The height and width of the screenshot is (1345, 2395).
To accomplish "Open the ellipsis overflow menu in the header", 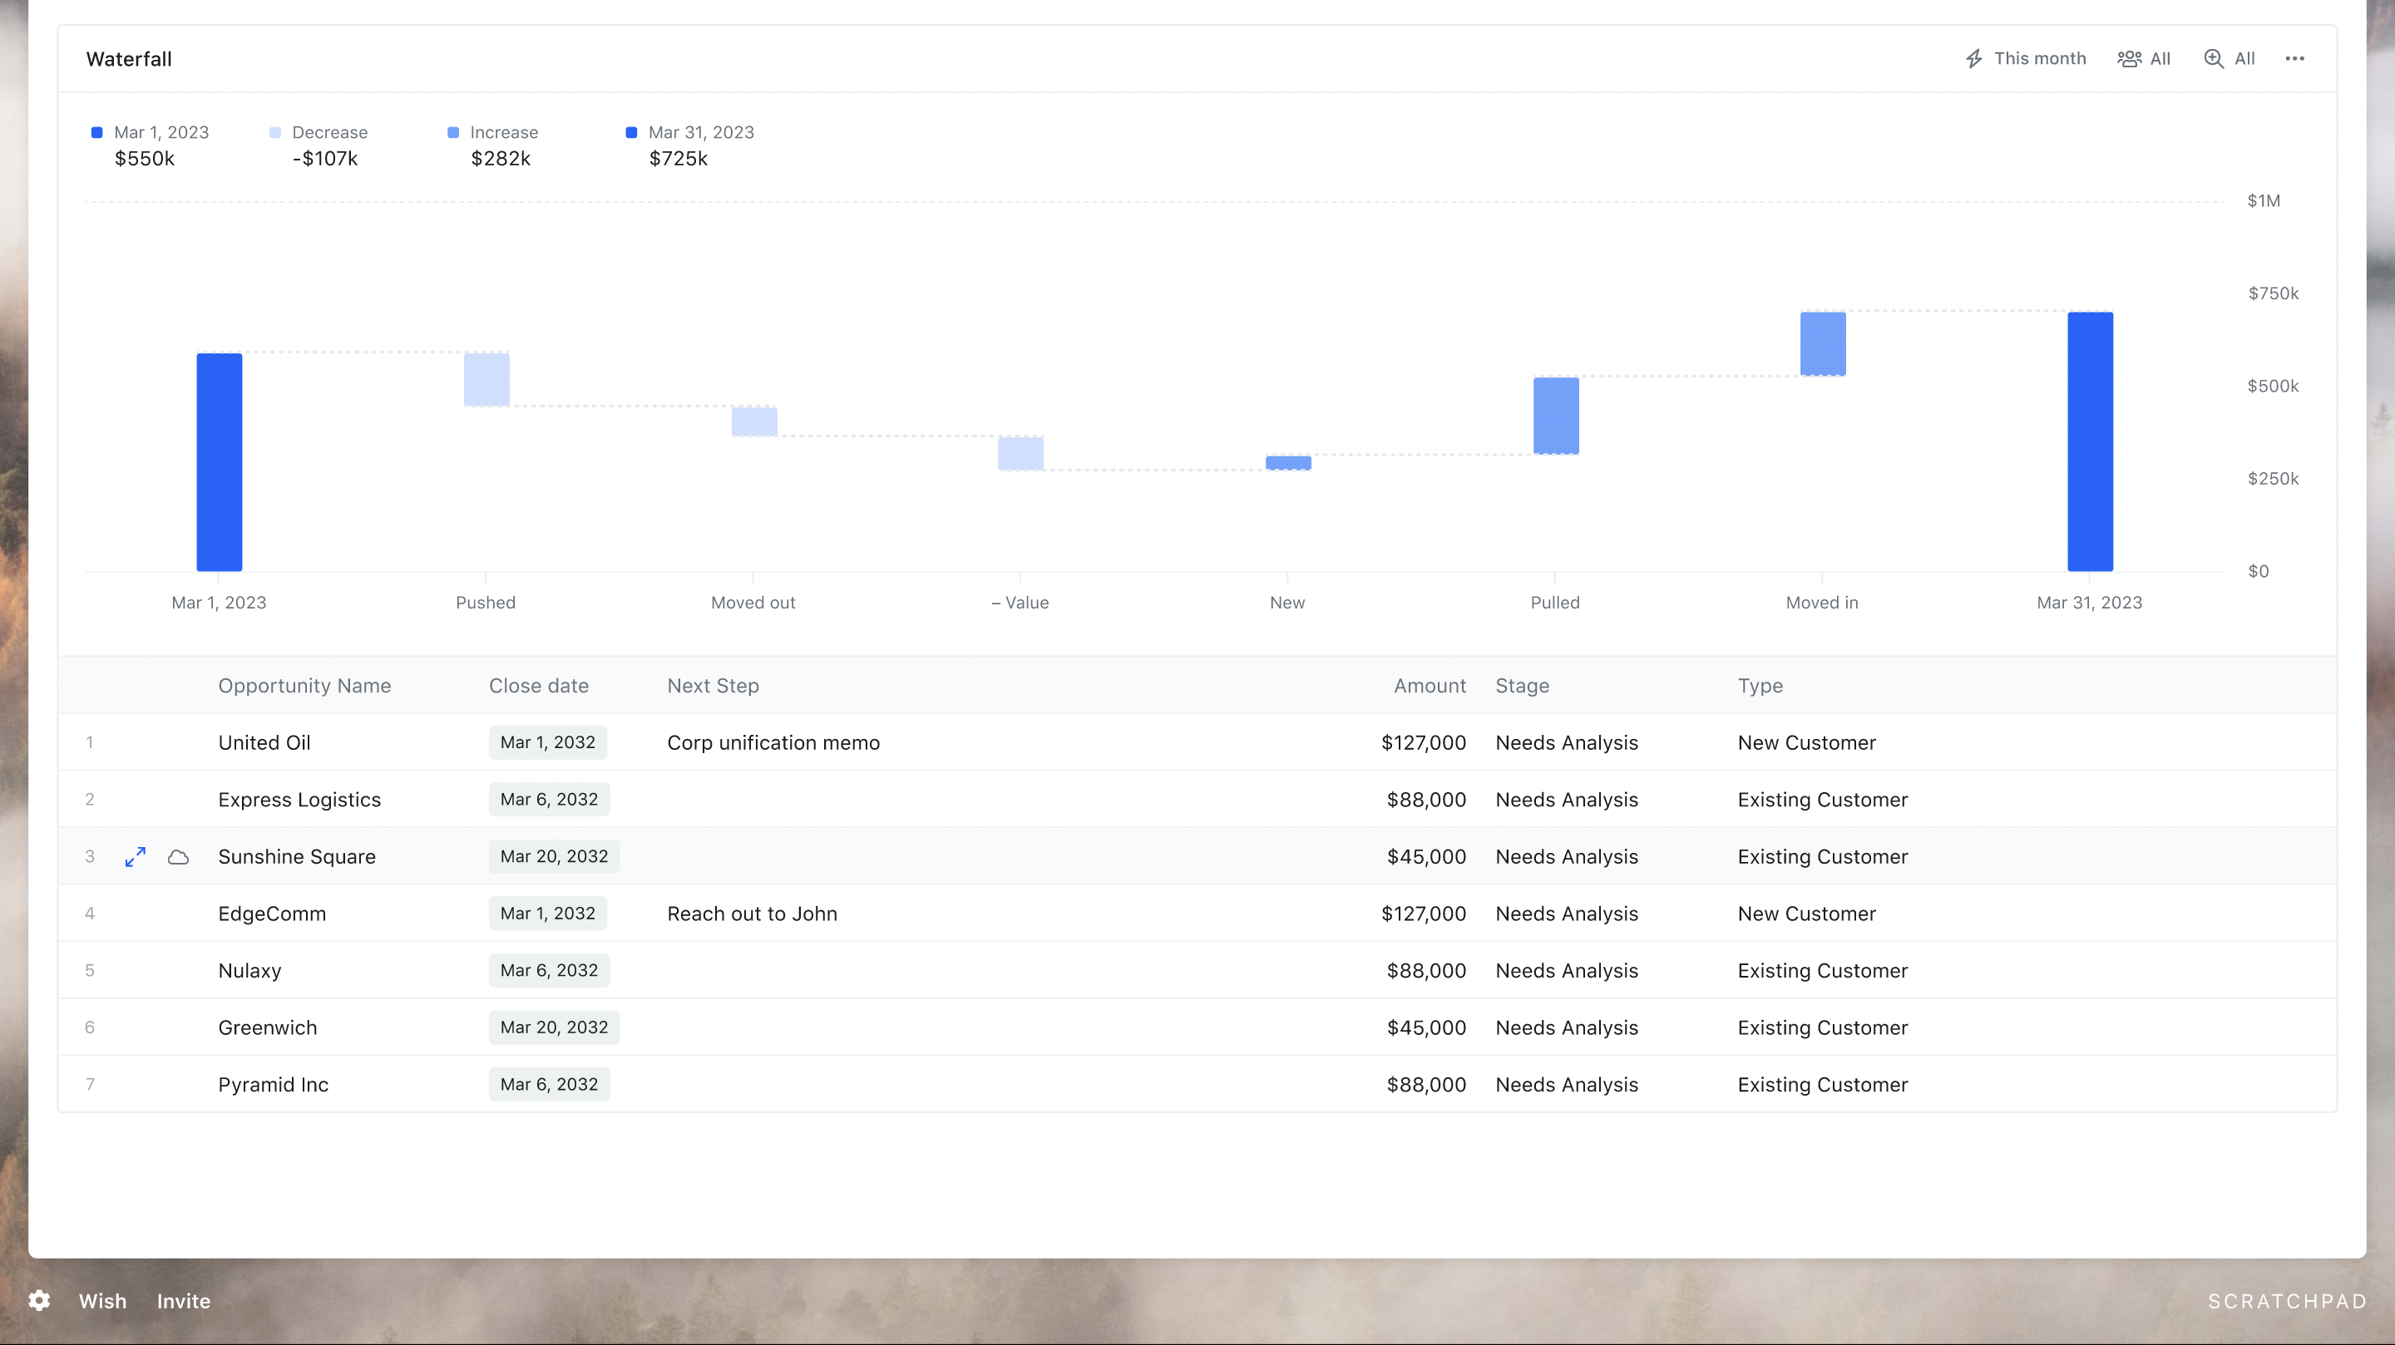I will pyautogui.click(x=2294, y=57).
